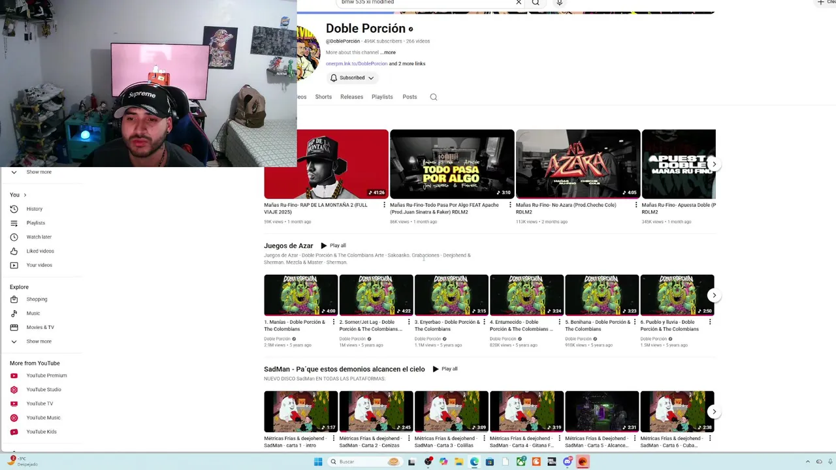Open Playlists in the sidebar

click(x=35, y=223)
